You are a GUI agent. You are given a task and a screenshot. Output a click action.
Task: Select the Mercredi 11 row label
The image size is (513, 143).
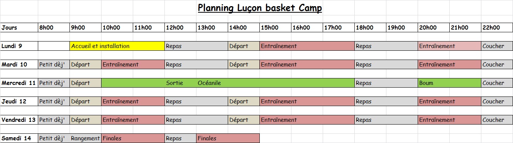tap(19, 83)
